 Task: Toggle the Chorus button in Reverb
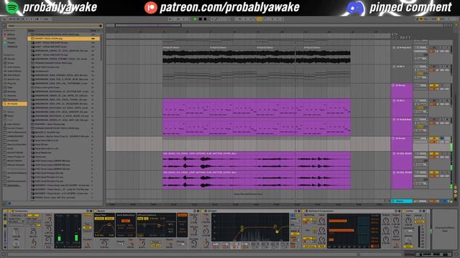(182, 215)
